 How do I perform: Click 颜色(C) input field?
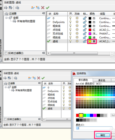tap(94, 128)
